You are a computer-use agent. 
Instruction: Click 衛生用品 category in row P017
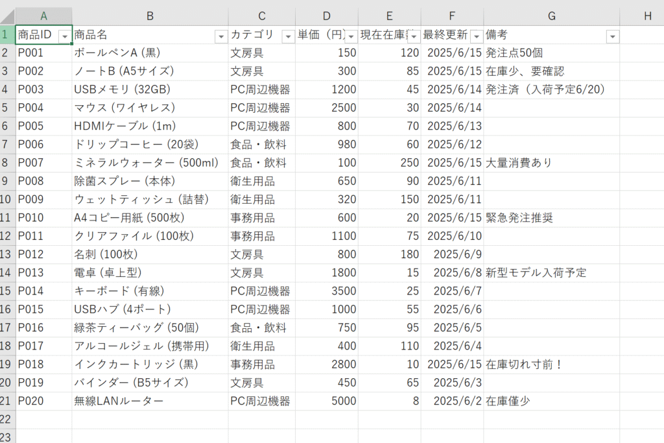(262, 346)
